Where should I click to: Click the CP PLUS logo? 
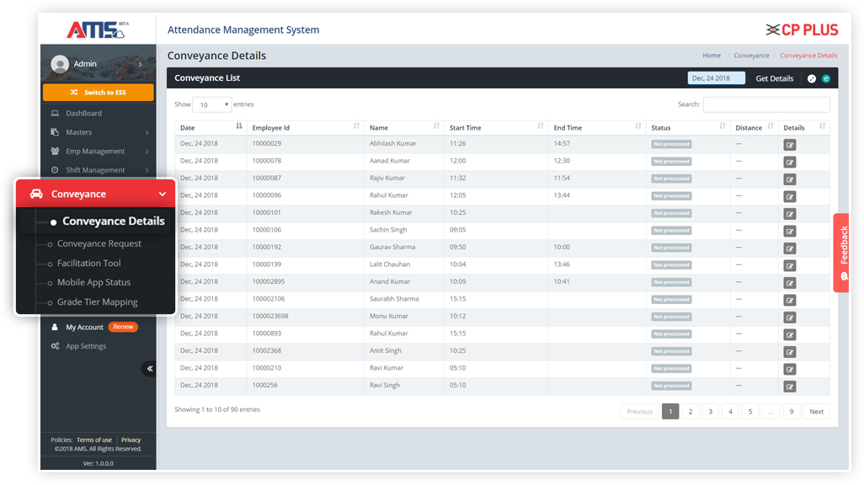(803, 29)
